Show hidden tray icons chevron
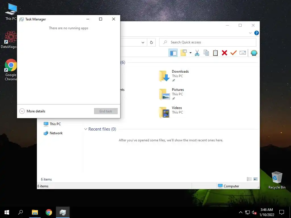291x218 pixels. point(240,212)
